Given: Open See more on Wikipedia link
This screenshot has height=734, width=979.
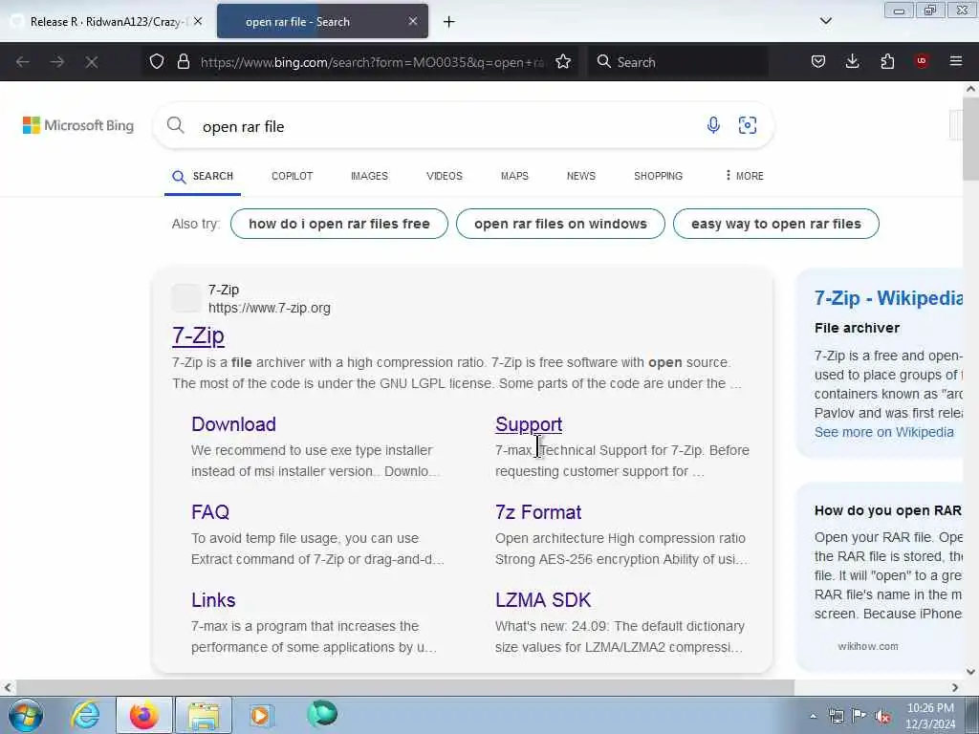Looking at the screenshot, I should (x=883, y=432).
